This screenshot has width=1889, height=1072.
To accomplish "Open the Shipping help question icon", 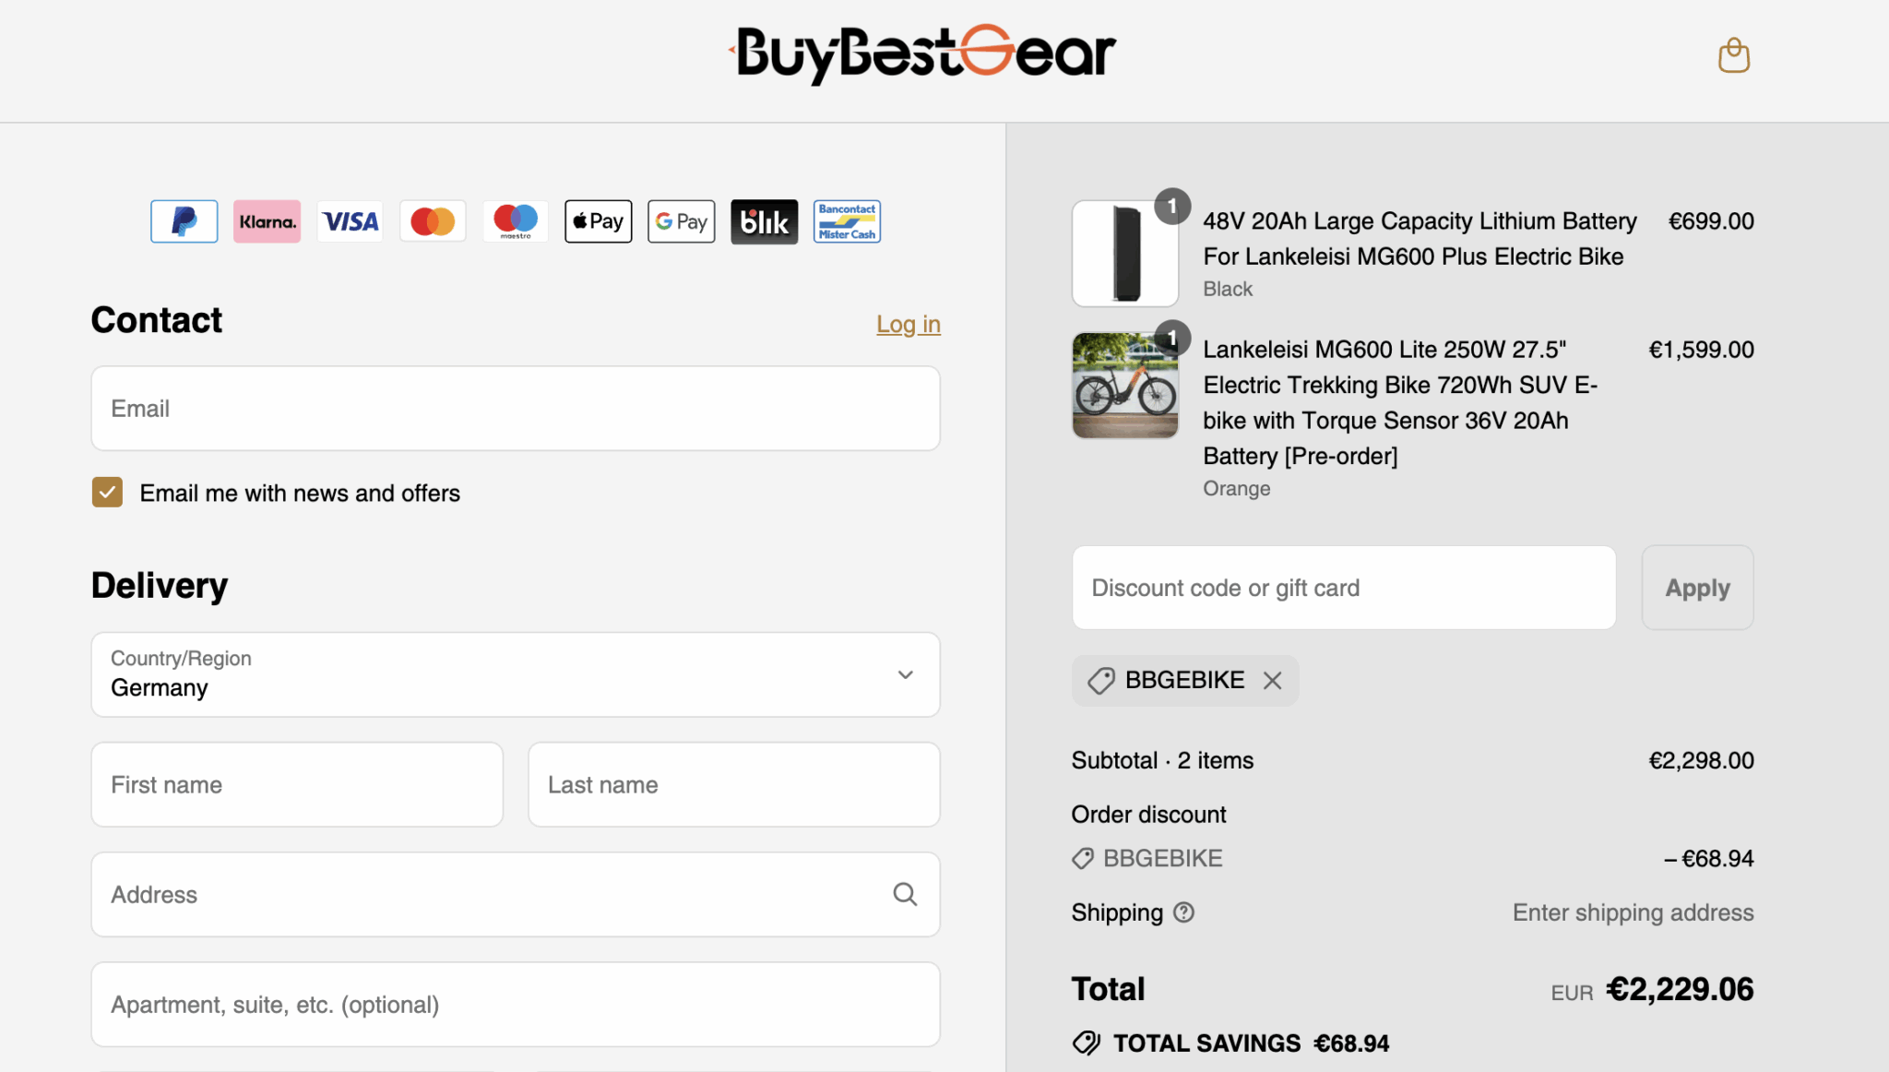I will [x=1183, y=912].
